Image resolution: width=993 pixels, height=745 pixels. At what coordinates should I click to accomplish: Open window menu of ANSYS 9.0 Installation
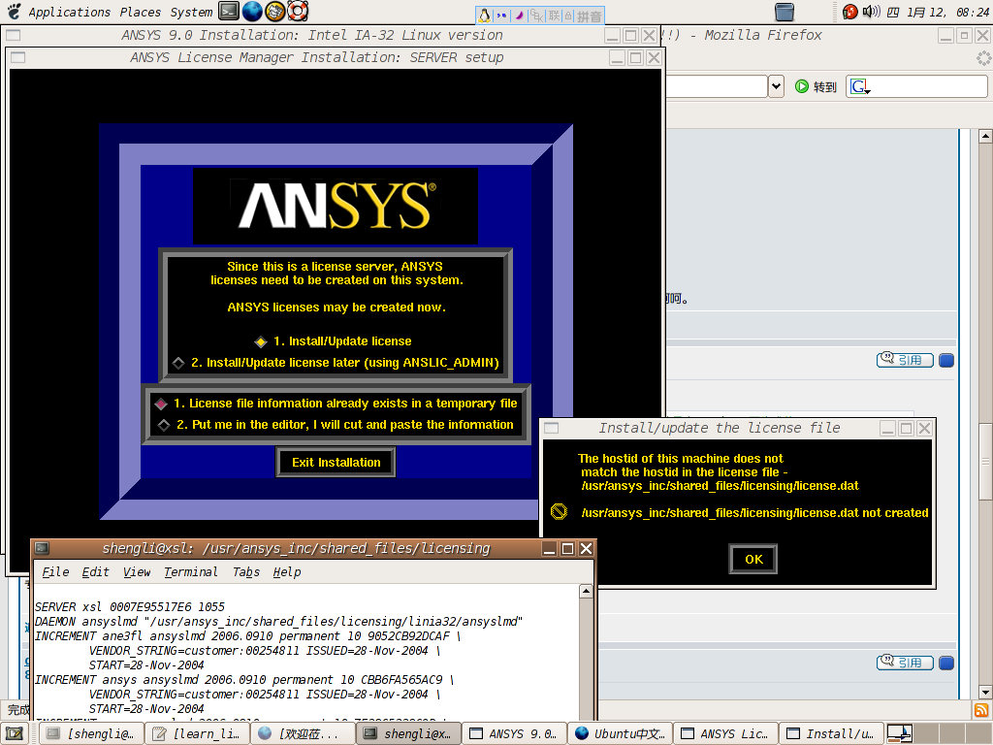(x=13, y=35)
